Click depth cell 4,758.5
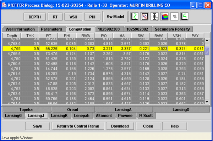213x141 pixels. 12,44
